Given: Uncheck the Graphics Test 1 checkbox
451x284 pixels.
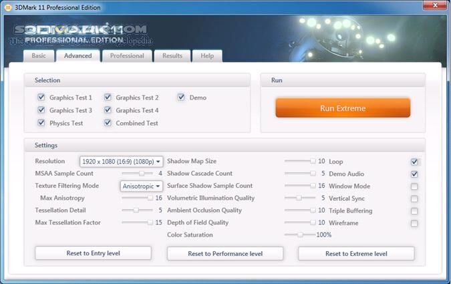Looking at the screenshot, I should tap(41, 98).
